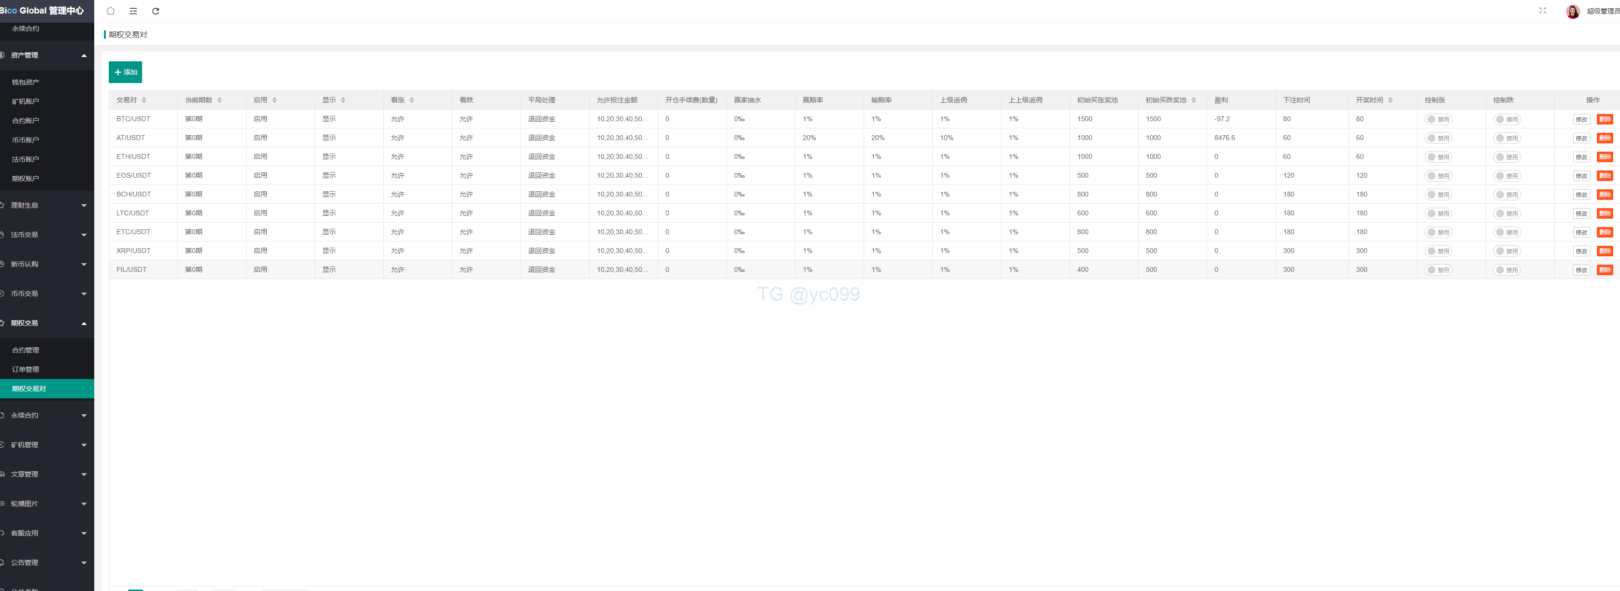Open 订单管理 in the sidebar
Image resolution: width=1620 pixels, height=591 pixels.
(26, 369)
